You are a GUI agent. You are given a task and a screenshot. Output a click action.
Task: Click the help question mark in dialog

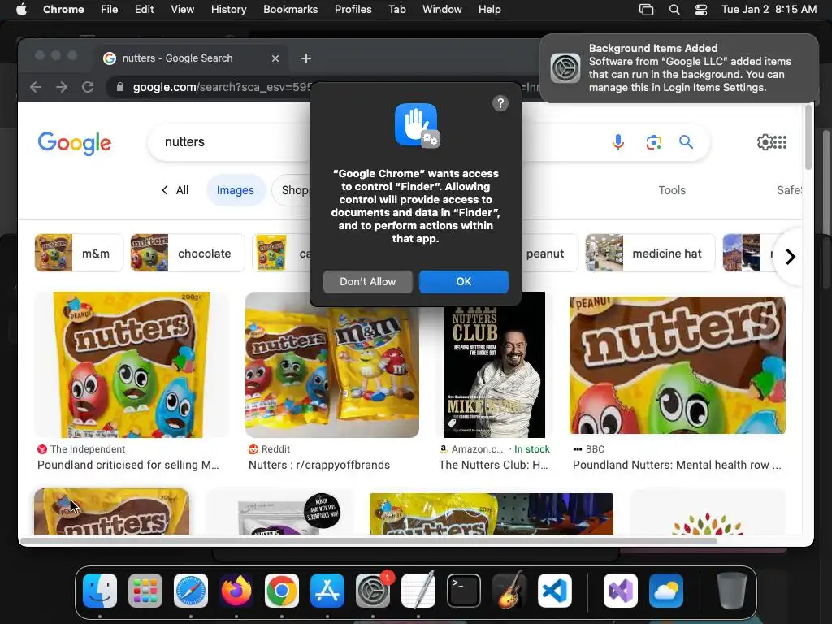pyautogui.click(x=500, y=103)
